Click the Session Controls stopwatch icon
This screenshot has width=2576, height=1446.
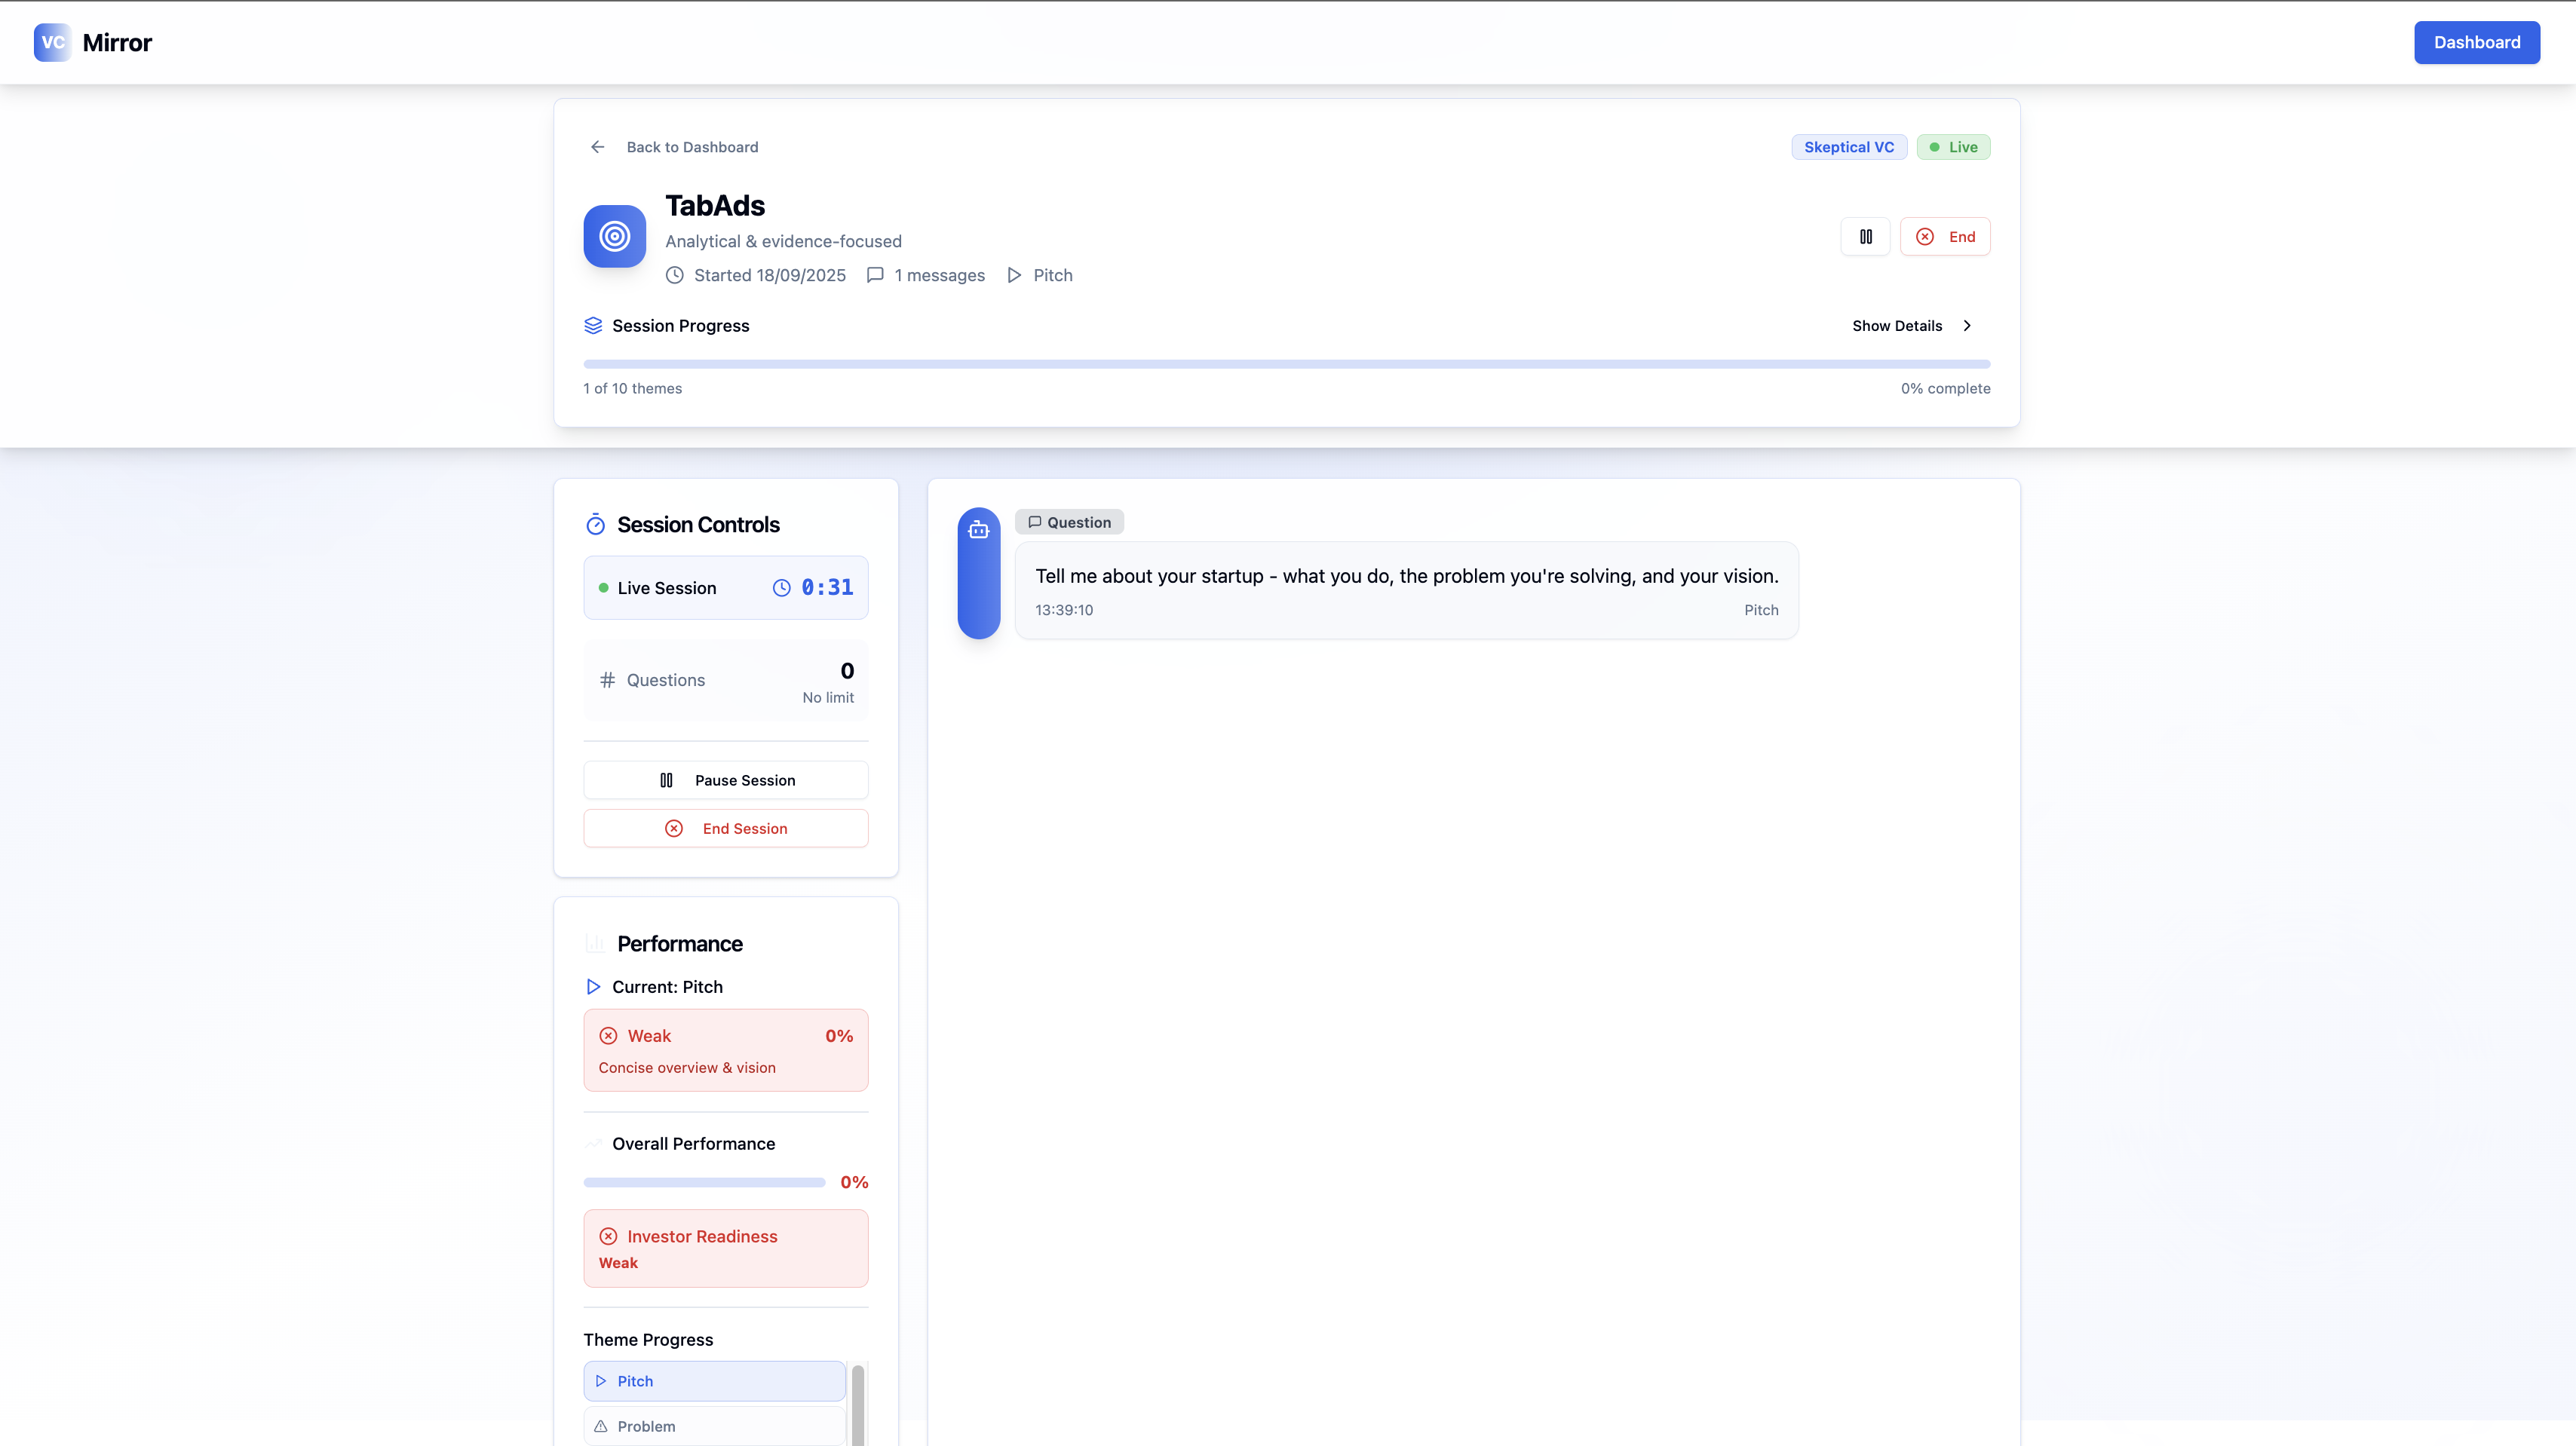pyautogui.click(x=595, y=525)
